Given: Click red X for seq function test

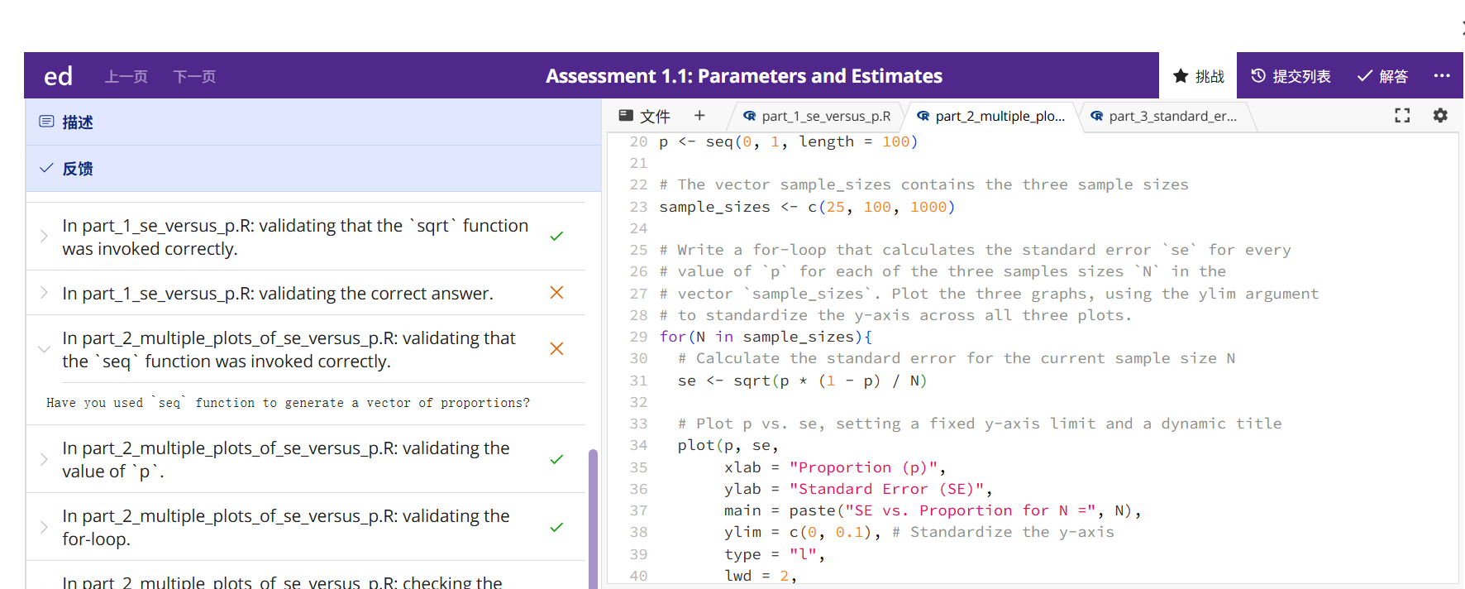Looking at the screenshot, I should pyautogui.click(x=556, y=349).
